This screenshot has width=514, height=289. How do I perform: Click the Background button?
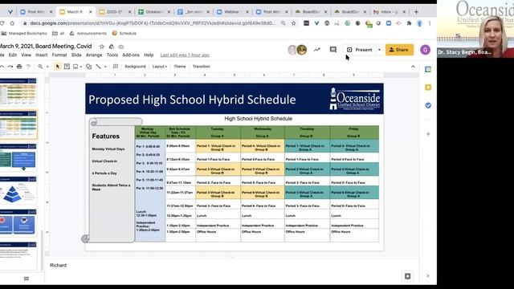click(x=135, y=67)
